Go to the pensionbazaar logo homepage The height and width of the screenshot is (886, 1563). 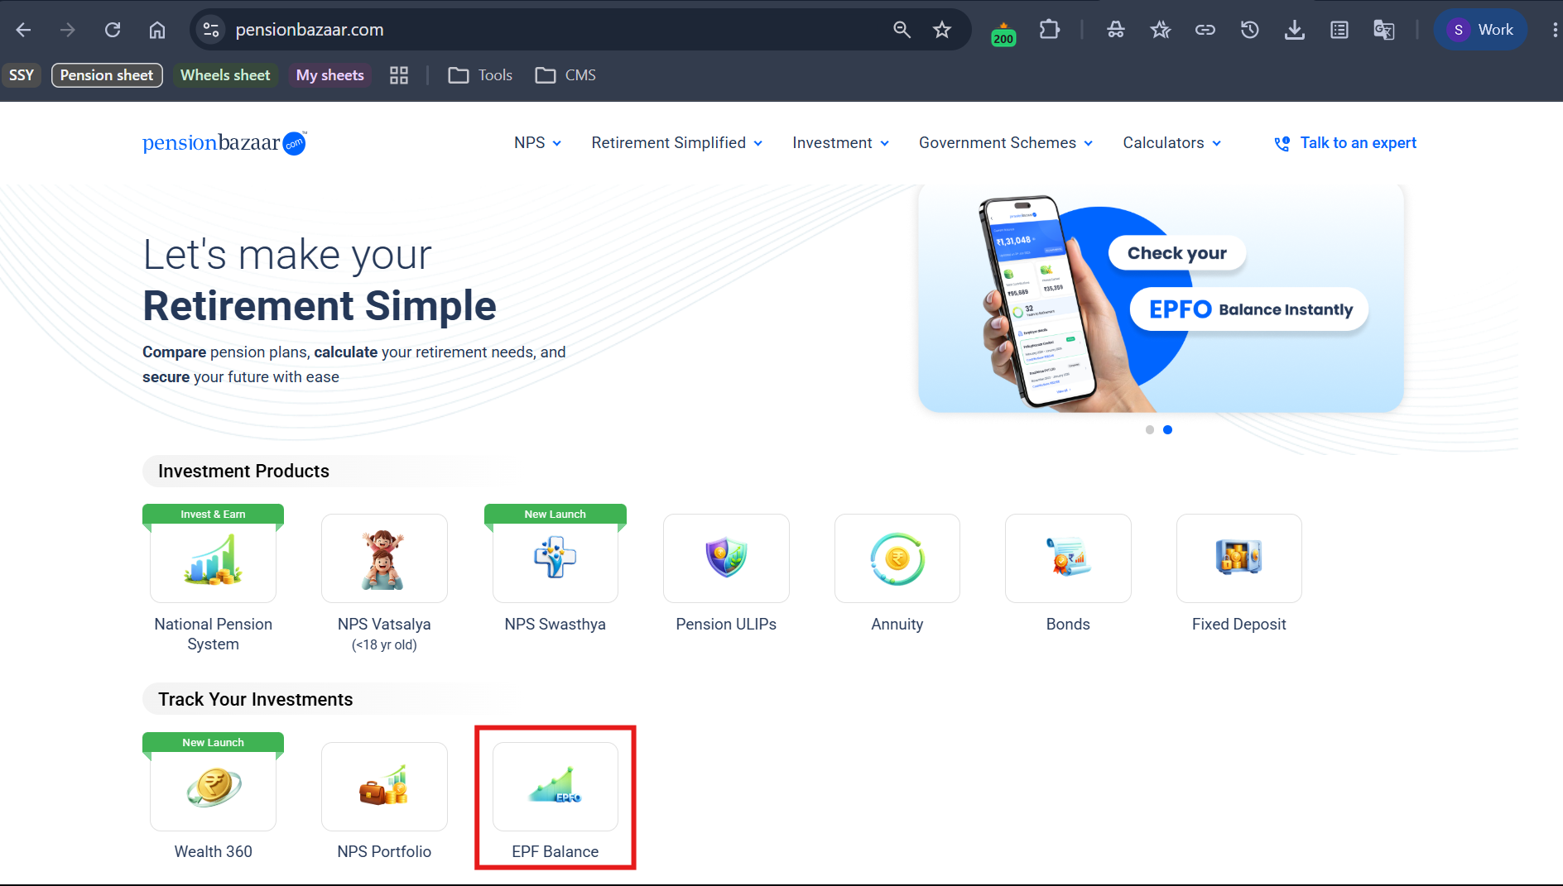coord(224,143)
